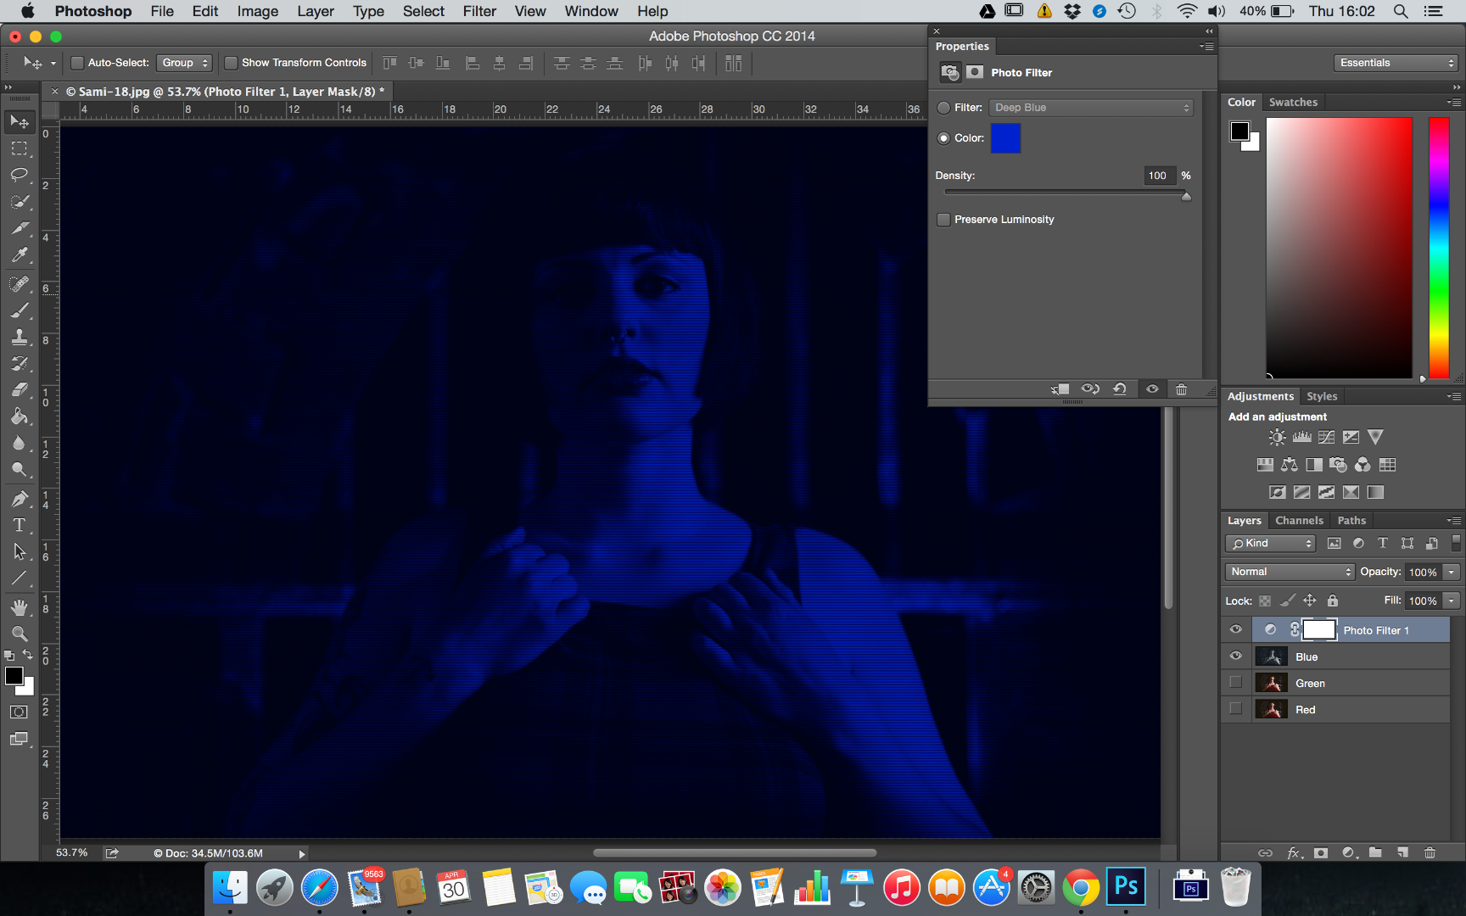Select the Zoom tool in the toolbar
The image size is (1466, 916).
(x=19, y=634)
